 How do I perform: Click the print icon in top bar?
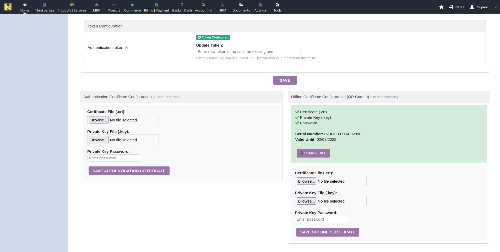tap(451, 7)
